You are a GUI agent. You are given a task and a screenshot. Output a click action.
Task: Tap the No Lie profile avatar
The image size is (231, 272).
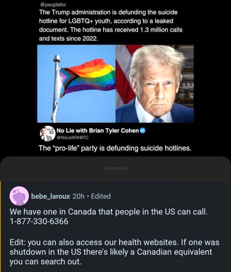coord(47,133)
